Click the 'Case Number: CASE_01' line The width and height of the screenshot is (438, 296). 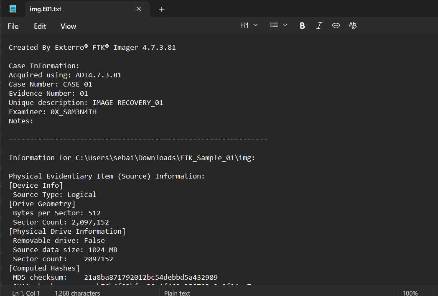(x=50, y=84)
